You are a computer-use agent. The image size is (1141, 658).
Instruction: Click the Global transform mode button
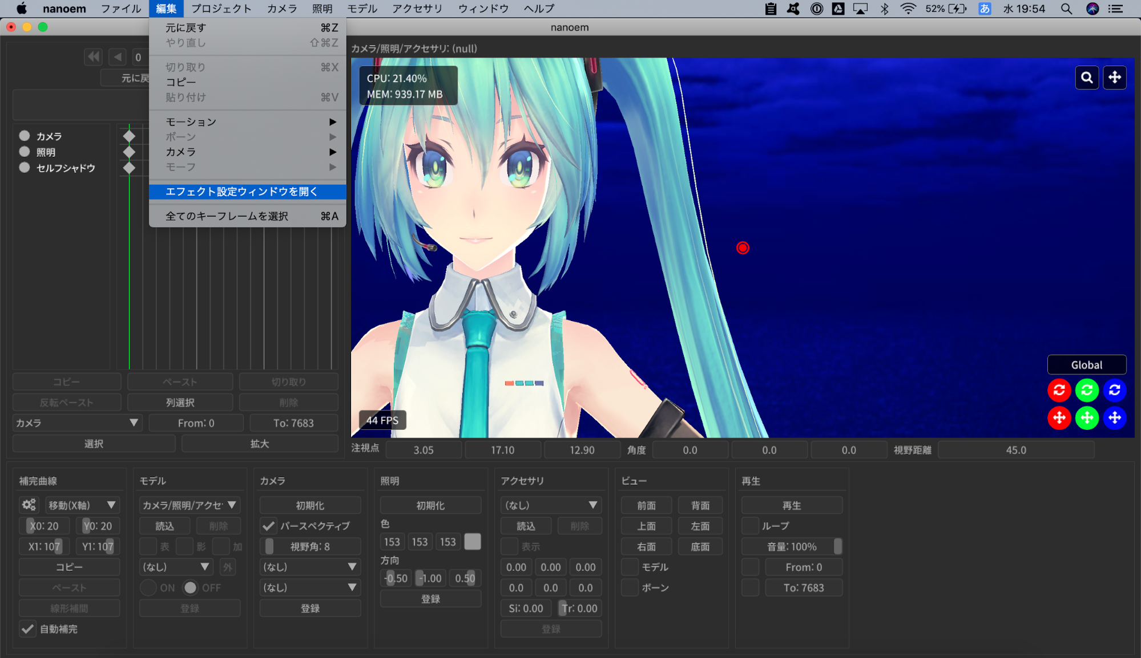[x=1086, y=365]
